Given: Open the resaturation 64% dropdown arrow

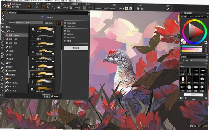Looking at the screenshot, I should [108, 8].
